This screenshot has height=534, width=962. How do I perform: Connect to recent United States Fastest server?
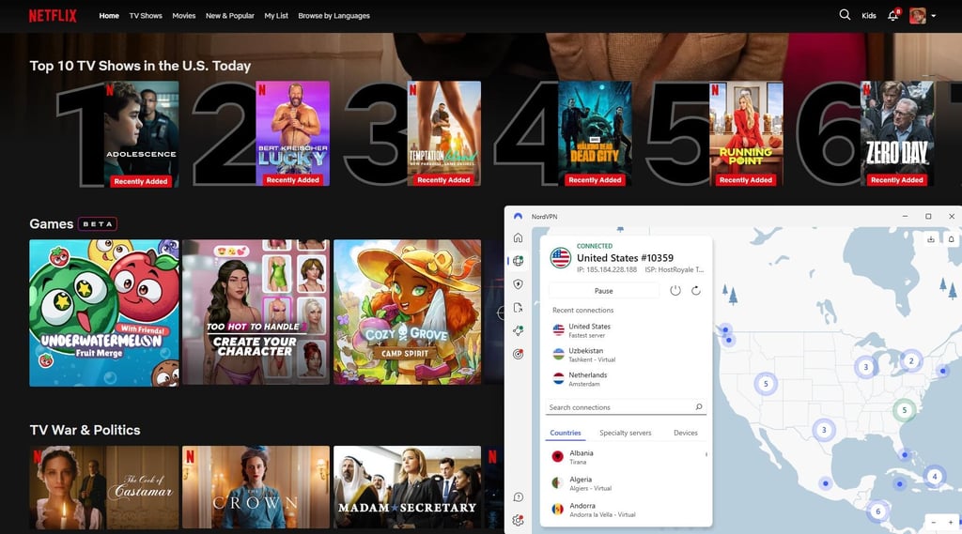coord(626,330)
